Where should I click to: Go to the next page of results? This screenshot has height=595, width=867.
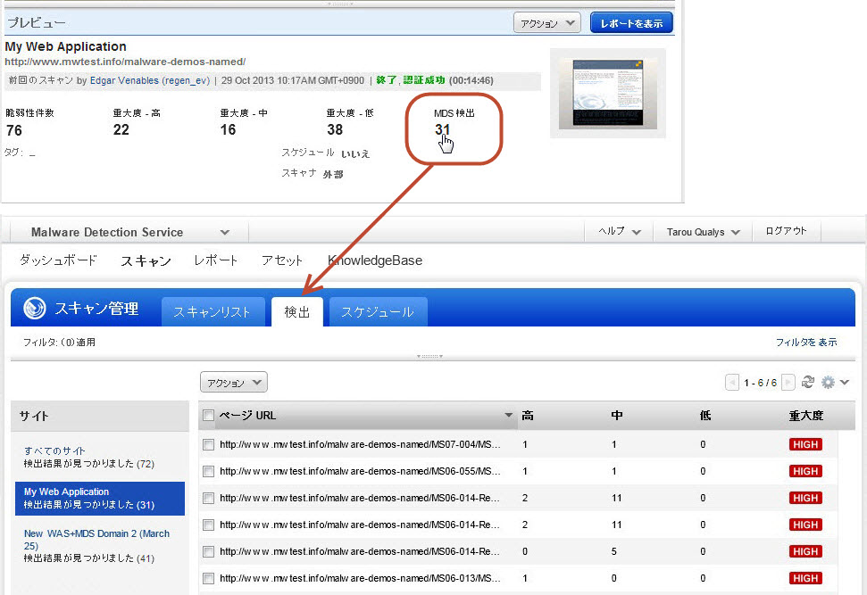[787, 382]
